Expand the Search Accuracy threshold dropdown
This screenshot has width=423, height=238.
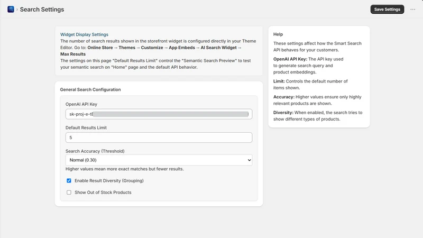[x=159, y=160]
